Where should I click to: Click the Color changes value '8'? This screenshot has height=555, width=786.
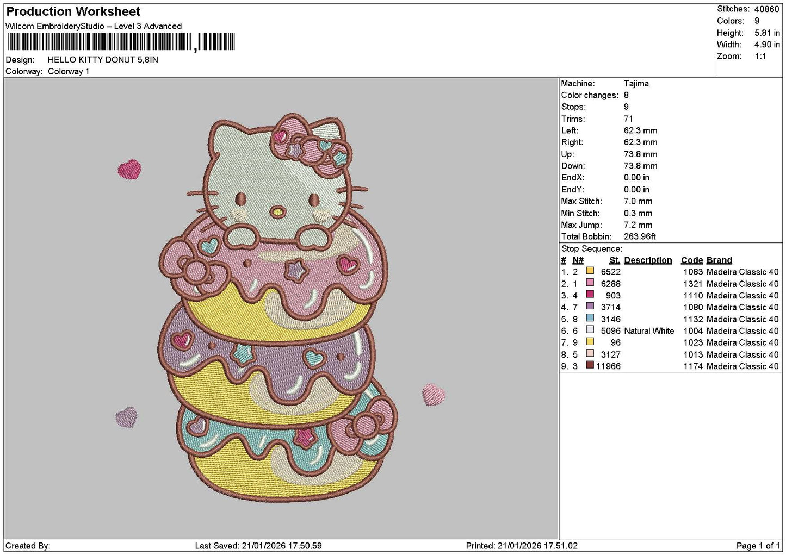(627, 95)
